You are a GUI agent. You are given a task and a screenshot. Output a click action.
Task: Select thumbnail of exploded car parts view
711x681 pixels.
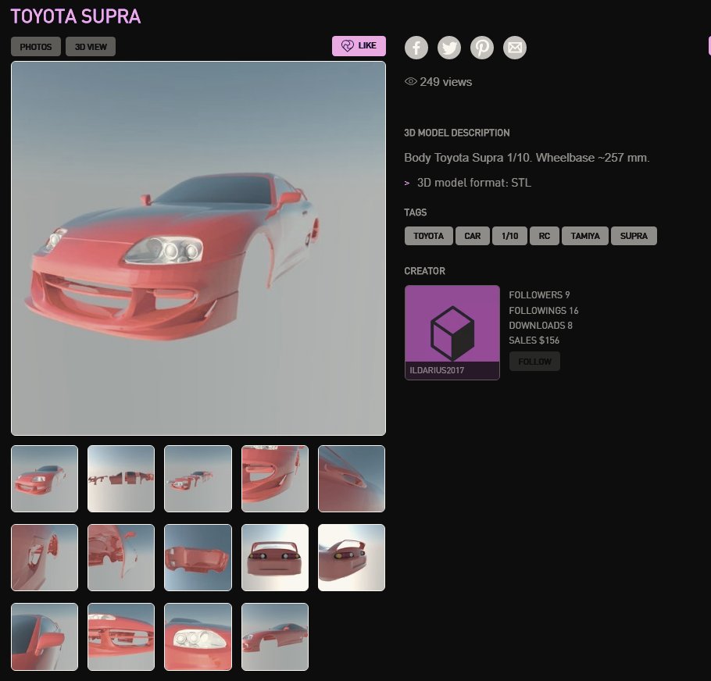[x=198, y=479]
